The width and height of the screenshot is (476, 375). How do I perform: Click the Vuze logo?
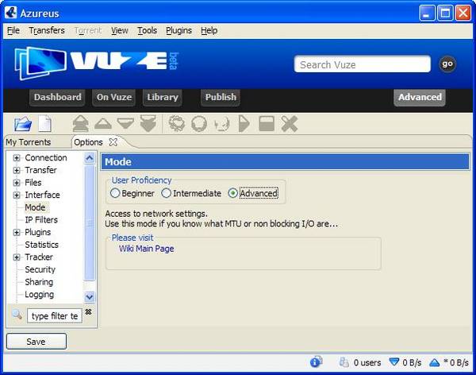97,63
